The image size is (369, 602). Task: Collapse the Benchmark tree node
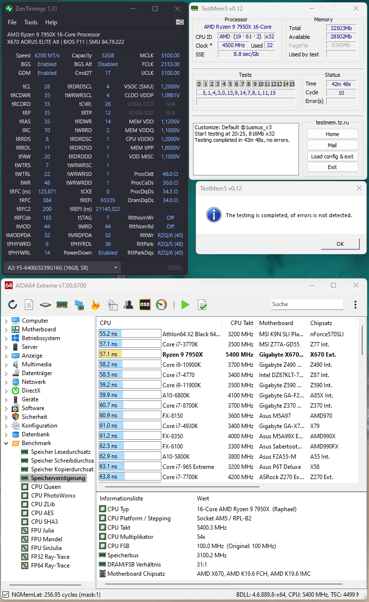pyautogui.click(x=6, y=443)
